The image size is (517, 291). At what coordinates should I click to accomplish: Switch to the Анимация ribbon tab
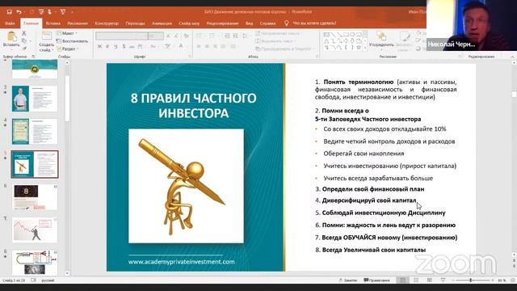point(162,23)
